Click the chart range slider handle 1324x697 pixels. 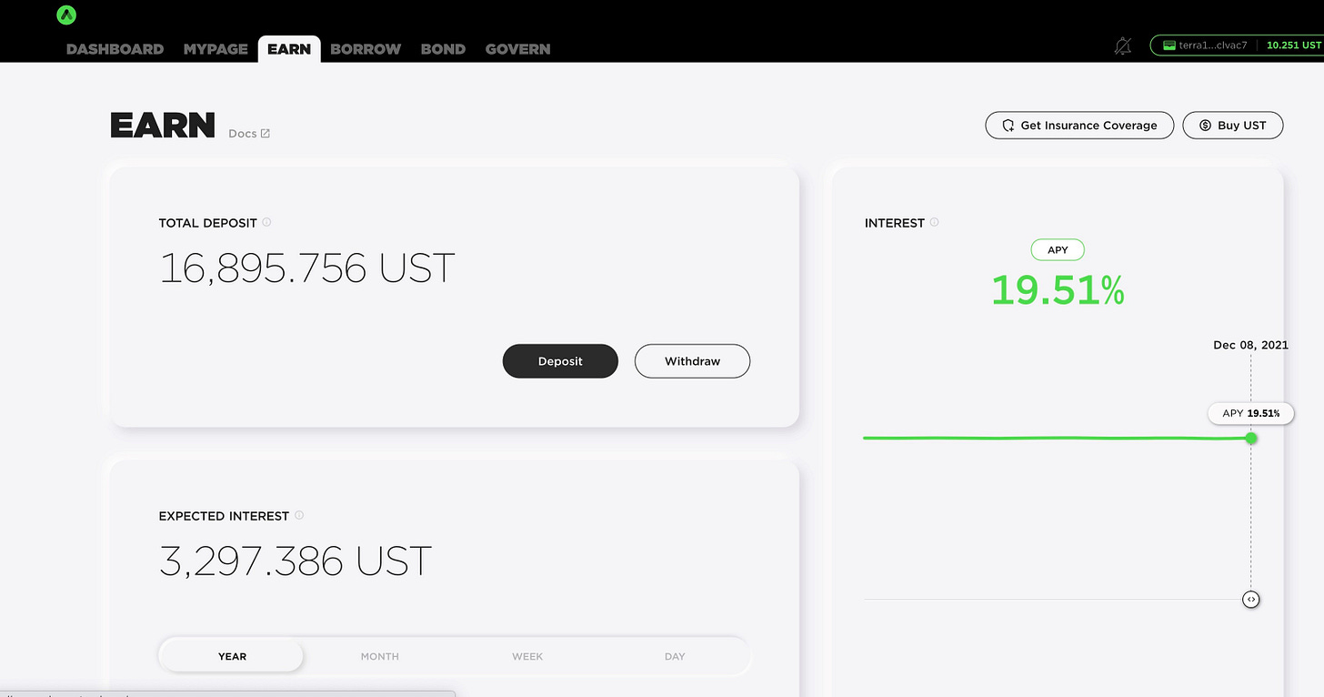coord(1251,600)
